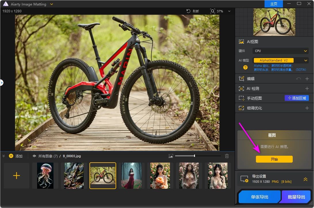Collapse the 导出设置 panel chevron
The width and height of the screenshot is (314, 208).
coord(305,179)
